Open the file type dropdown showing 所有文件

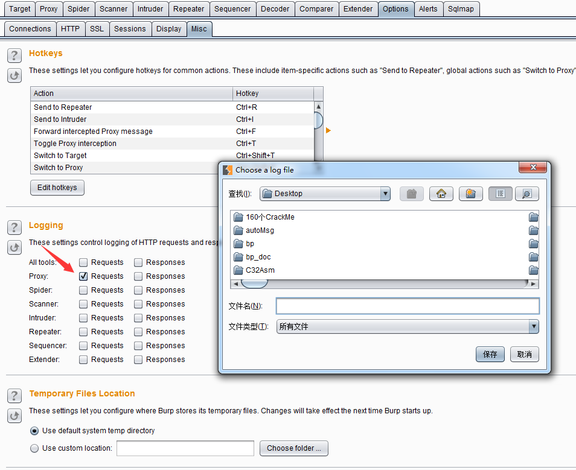(x=533, y=326)
